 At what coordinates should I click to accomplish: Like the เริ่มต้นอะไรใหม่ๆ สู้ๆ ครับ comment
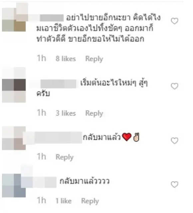coord(174,86)
